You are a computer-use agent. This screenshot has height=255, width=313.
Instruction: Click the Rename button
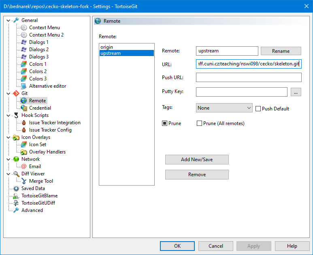[281, 51]
